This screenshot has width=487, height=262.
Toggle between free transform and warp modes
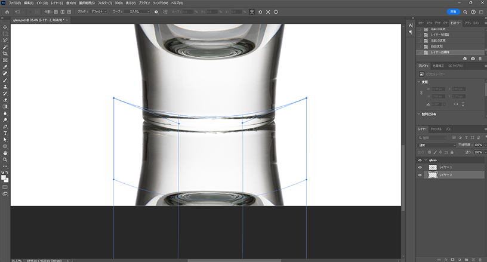(252, 12)
